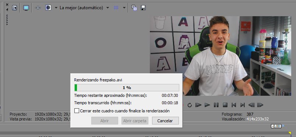Toggle the split screen view icon
The width and height of the screenshot is (296, 137).
click(48, 8)
